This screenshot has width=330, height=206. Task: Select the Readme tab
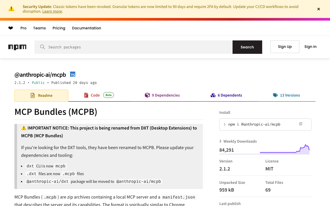click(x=41, y=96)
